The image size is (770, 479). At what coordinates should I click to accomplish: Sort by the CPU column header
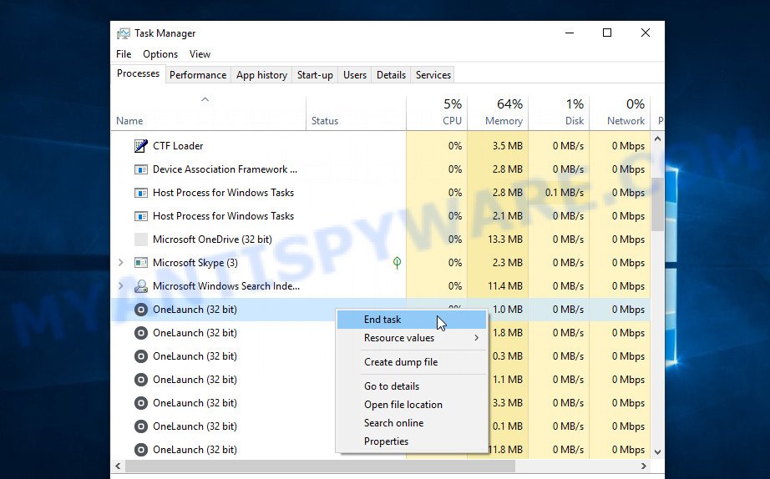[x=437, y=113]
